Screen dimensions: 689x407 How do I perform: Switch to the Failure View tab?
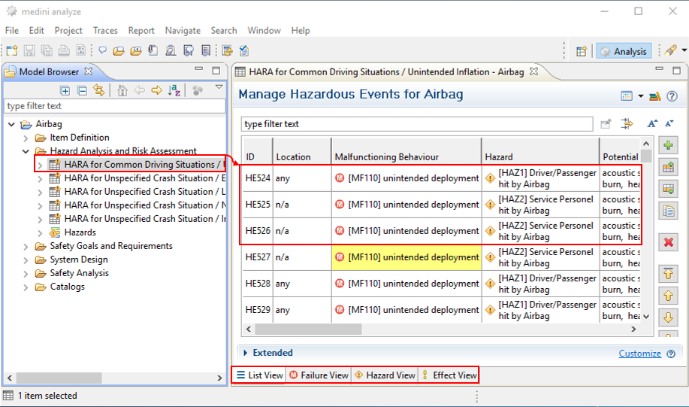tap(319, 375)
